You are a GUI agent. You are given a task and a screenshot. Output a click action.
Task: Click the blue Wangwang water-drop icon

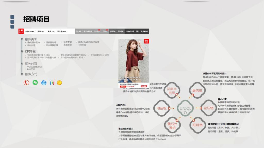coord(44,82)
